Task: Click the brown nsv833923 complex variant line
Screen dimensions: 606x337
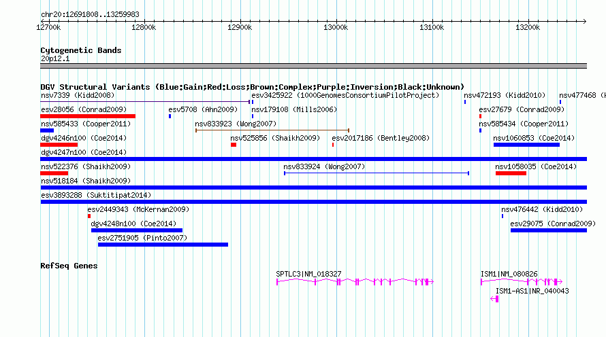Action: [x=272, y=130]
